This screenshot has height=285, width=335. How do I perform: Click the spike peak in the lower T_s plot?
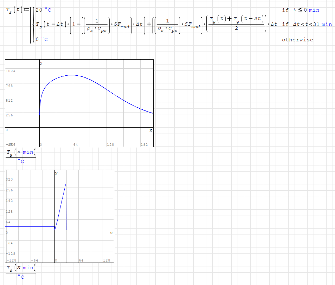pos(66,184)
